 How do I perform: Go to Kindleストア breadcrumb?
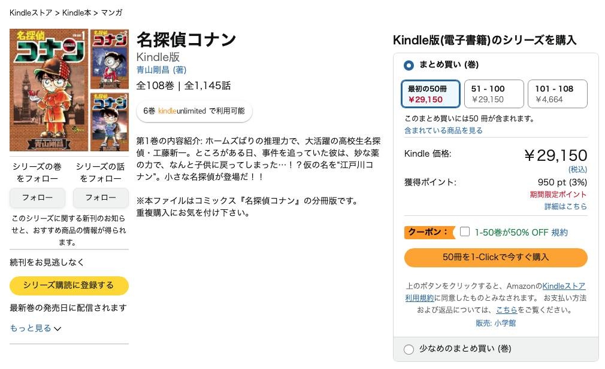coord(31,13)
